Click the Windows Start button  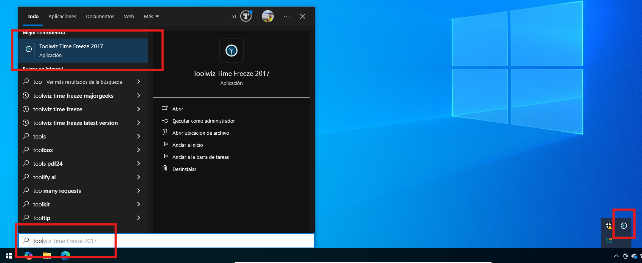(9, 256)
